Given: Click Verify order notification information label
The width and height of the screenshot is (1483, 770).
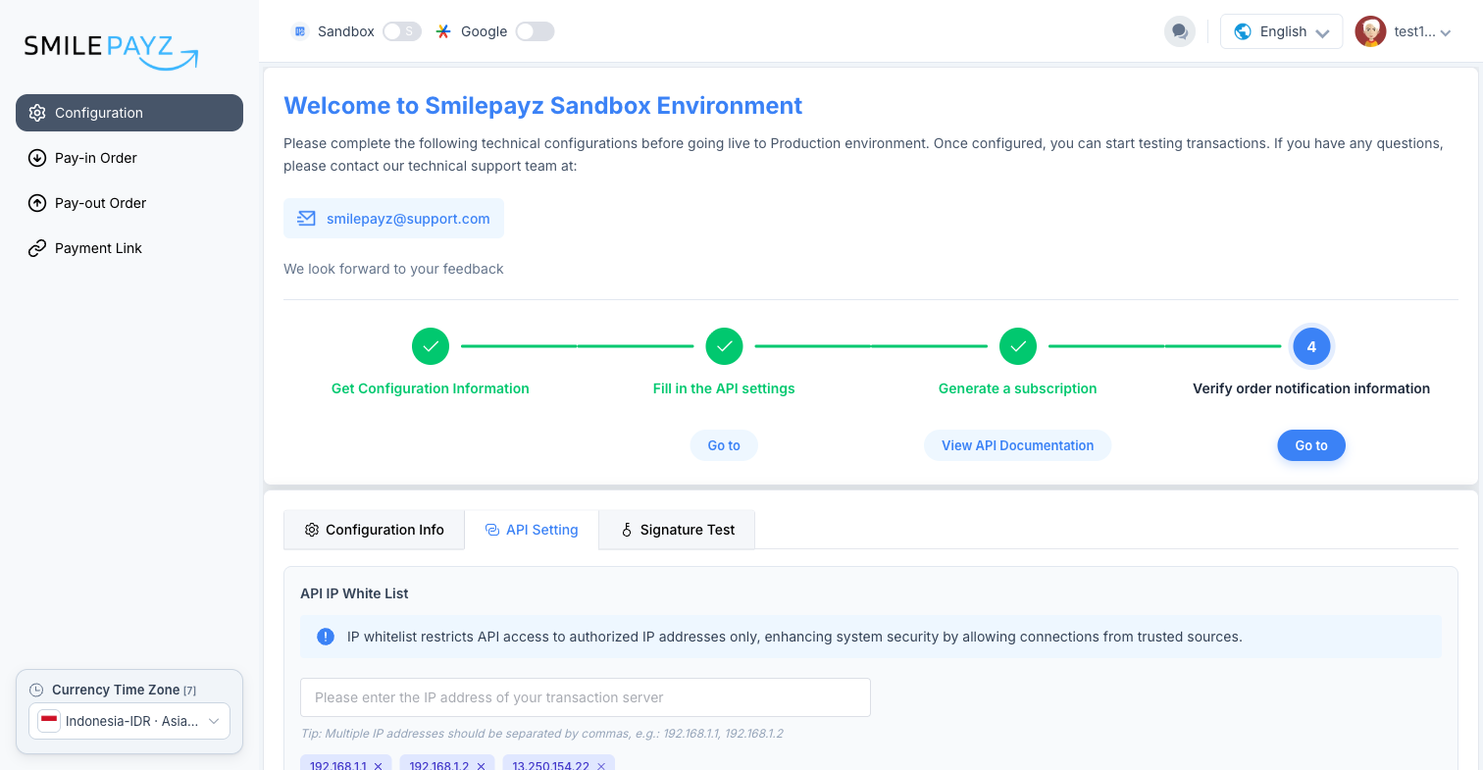Looking at the screenshot, I should [x=1311, y=388].
